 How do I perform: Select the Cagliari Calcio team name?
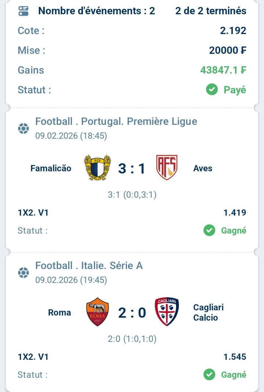pyautogui.click(x=208, y=312)
